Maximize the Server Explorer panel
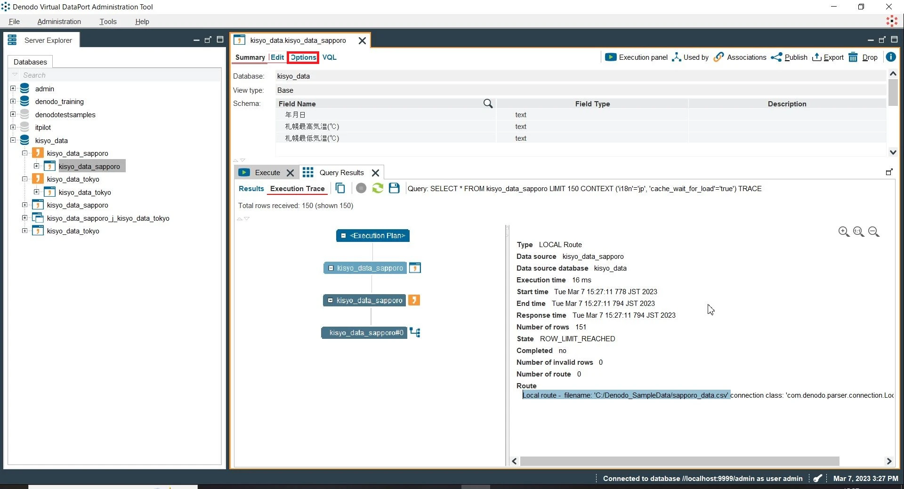 pyautogui.click(x=220, y=40)
